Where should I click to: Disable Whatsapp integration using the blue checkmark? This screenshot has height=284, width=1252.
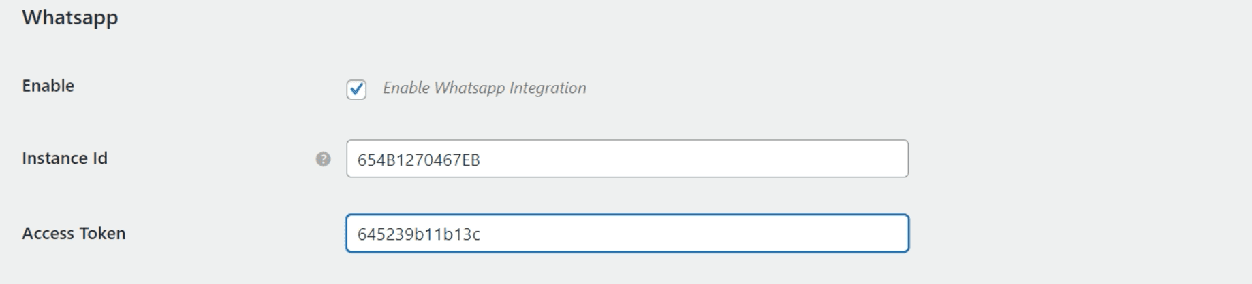click(356, 89)
